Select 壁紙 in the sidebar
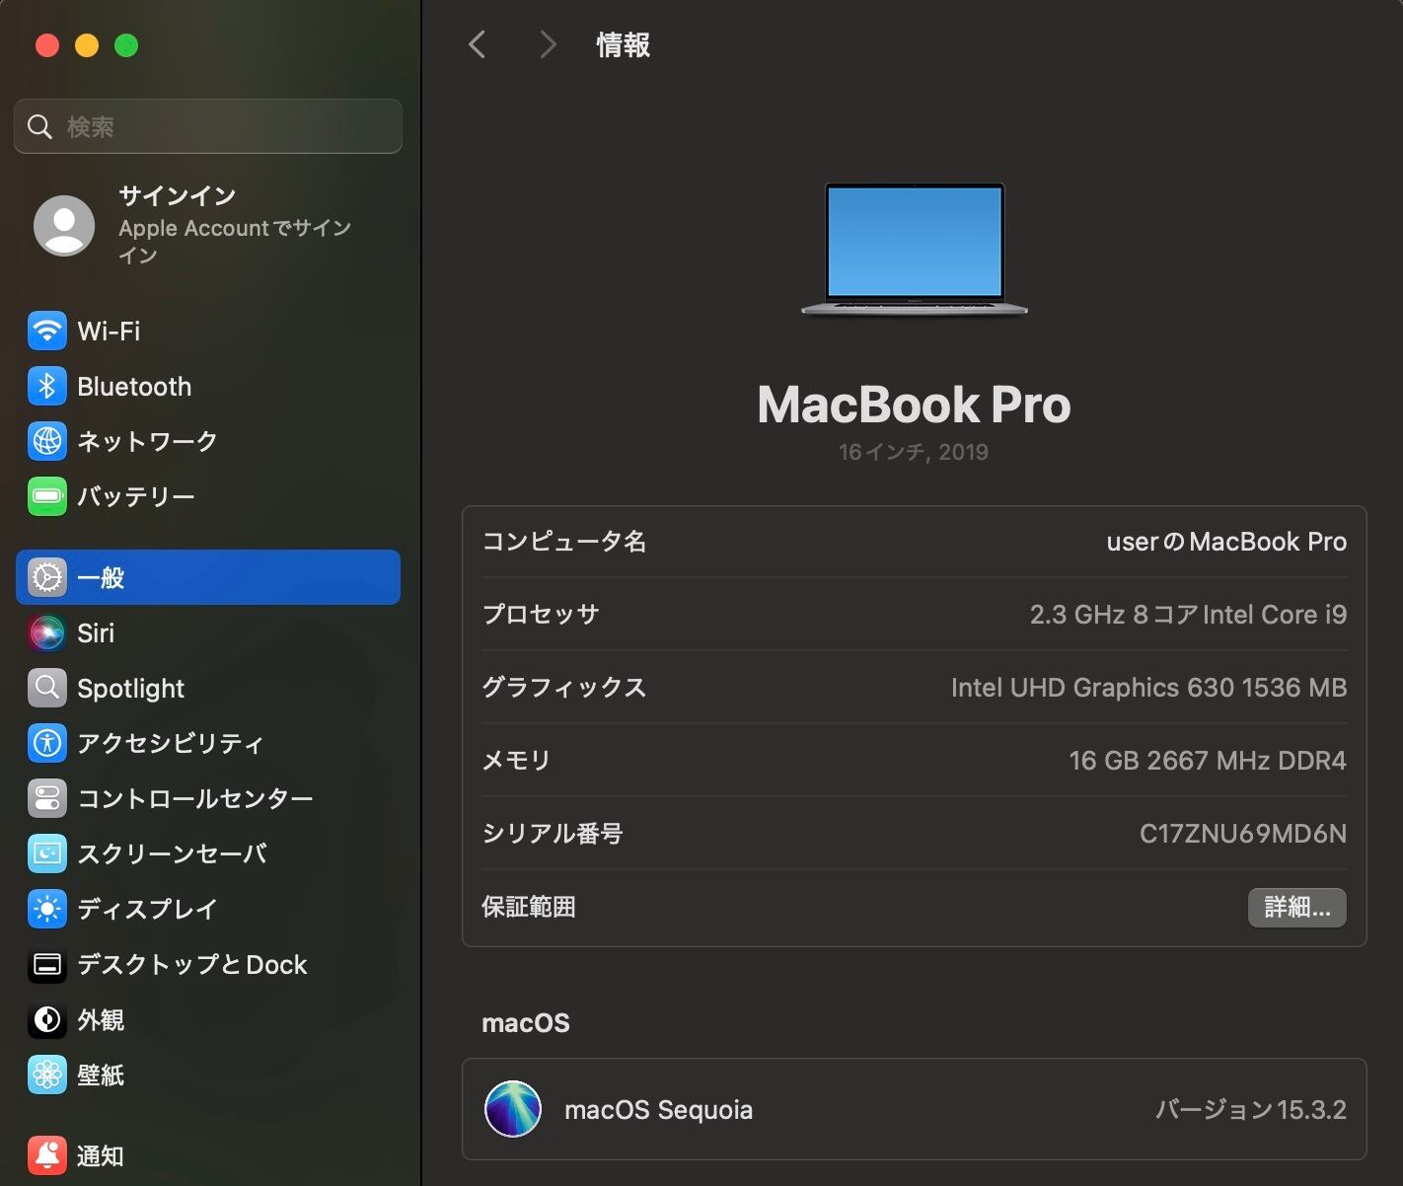1403x1186 pixels. tap(208, 1075)
